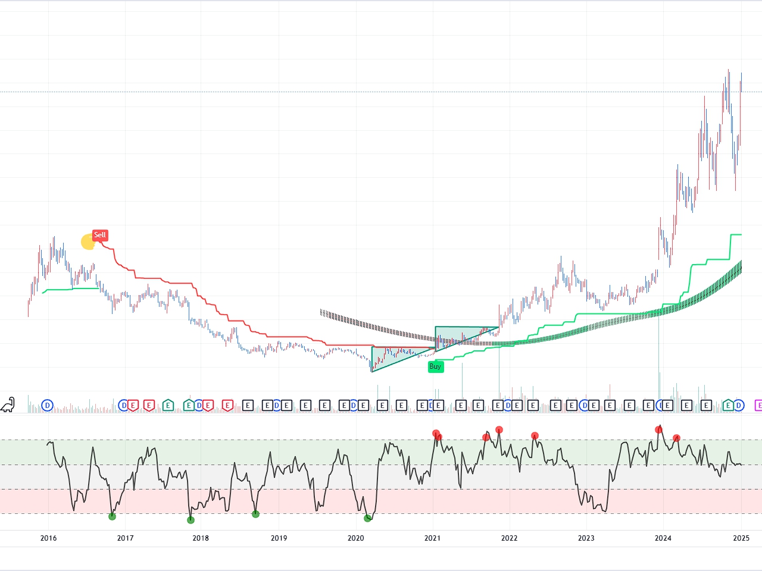Click the 2020 label on time axis
The height and width of the screenshot is (571, 762).
355,538
